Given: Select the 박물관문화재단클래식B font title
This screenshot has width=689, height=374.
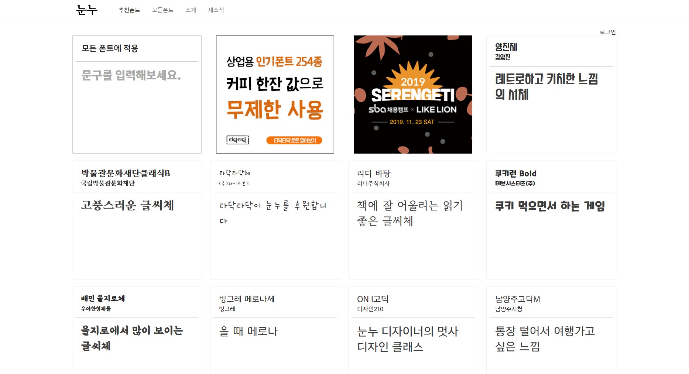Looking at the screenshot, I should [x=126, y=173].
